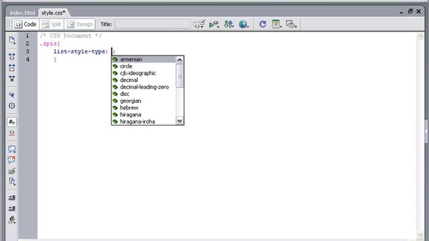
Task: Open the Open Documents list icon
Action: coord(12,40)
